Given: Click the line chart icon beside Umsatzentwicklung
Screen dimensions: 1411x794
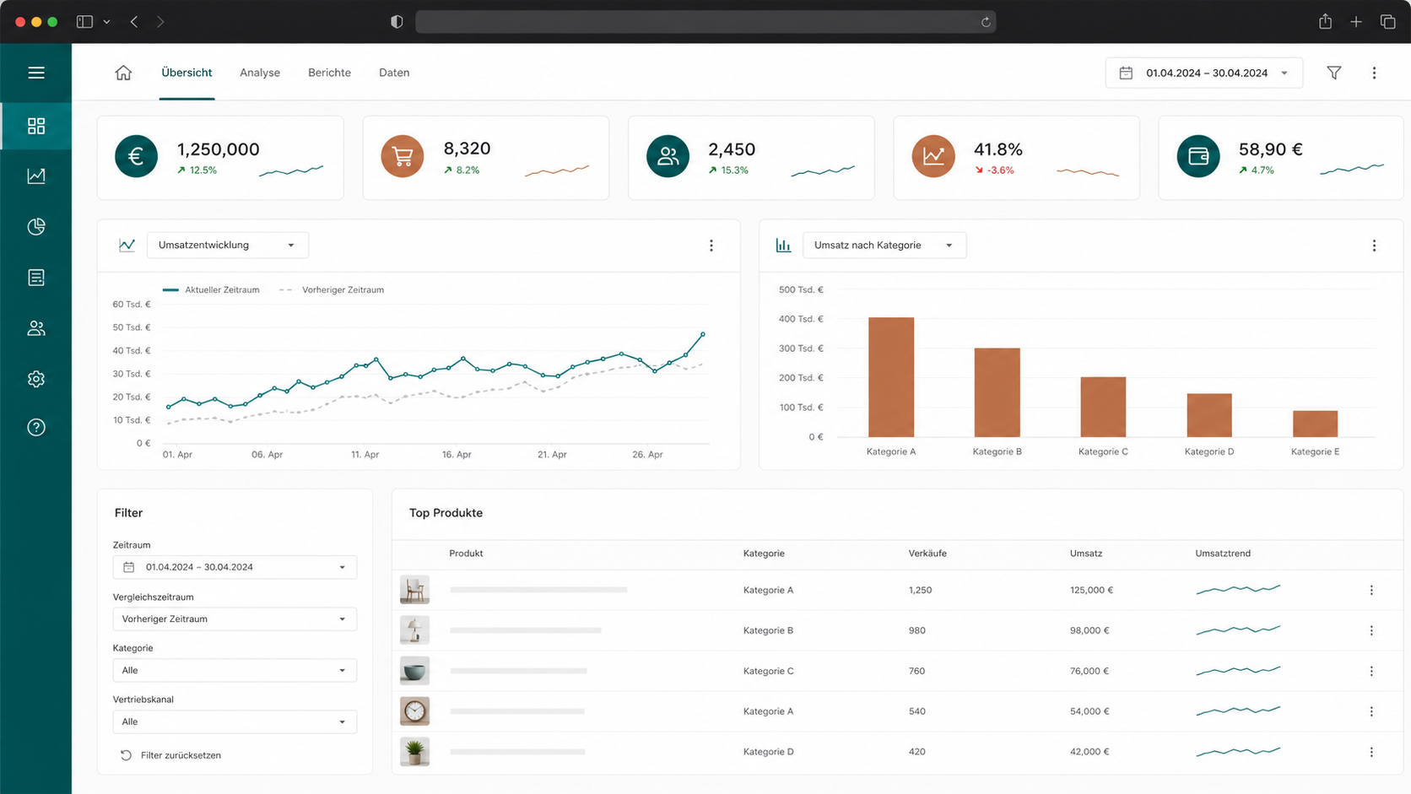Looking at the screenshot, I should (x=127, y=246).
